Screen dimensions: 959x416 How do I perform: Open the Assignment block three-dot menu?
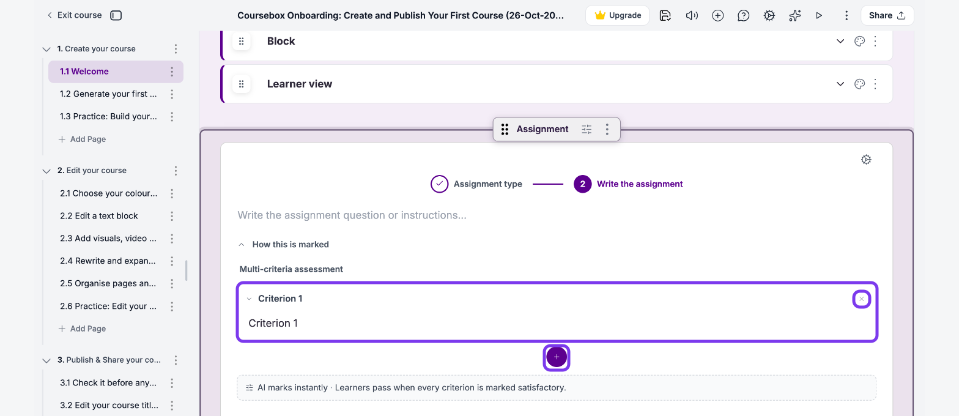(607, 129)
